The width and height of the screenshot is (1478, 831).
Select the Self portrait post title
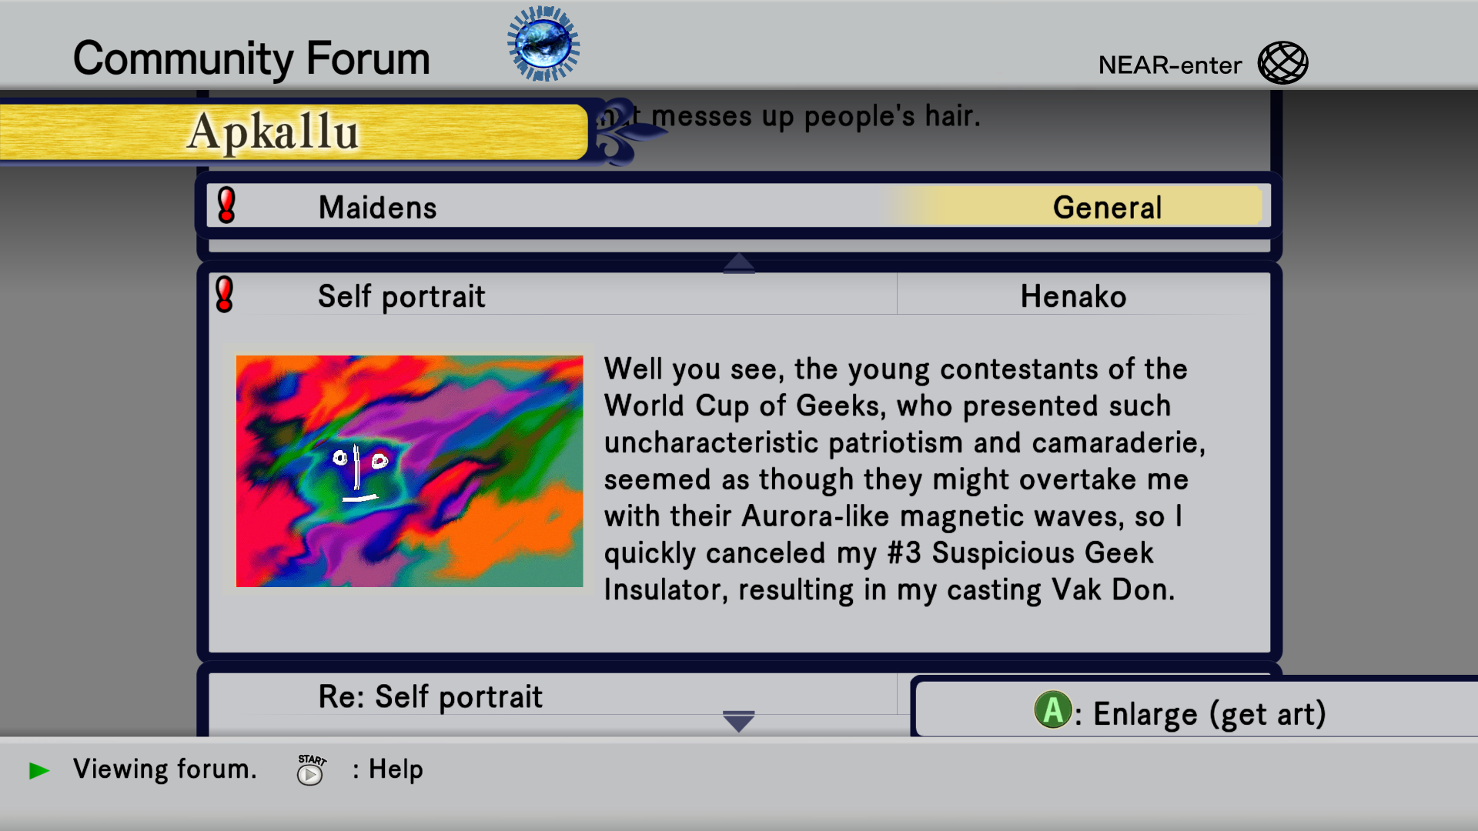point(401,296)
